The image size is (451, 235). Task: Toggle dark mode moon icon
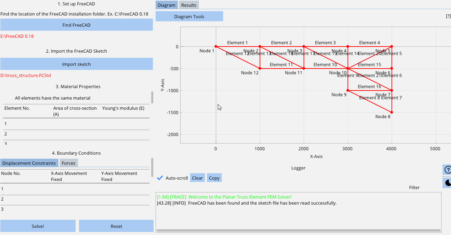click(x=447, y=183)
